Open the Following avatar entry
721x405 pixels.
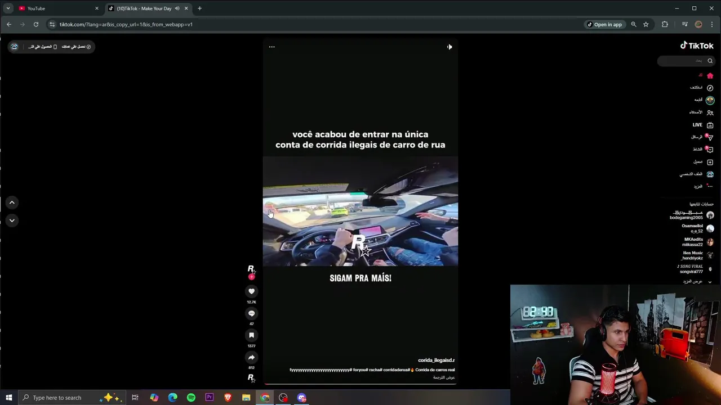point(710,100)
